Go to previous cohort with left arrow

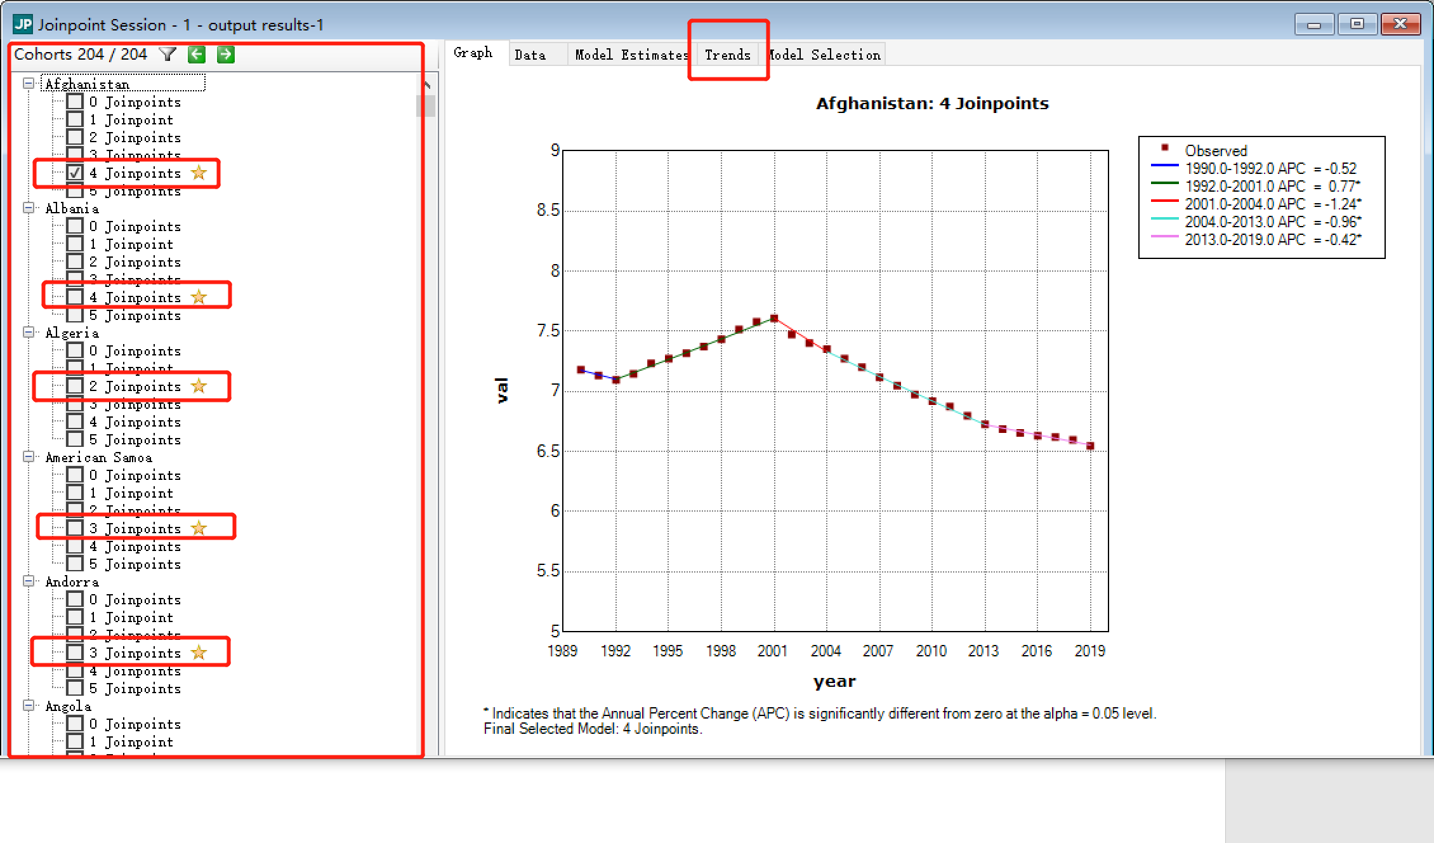click(x=197, y=55)
